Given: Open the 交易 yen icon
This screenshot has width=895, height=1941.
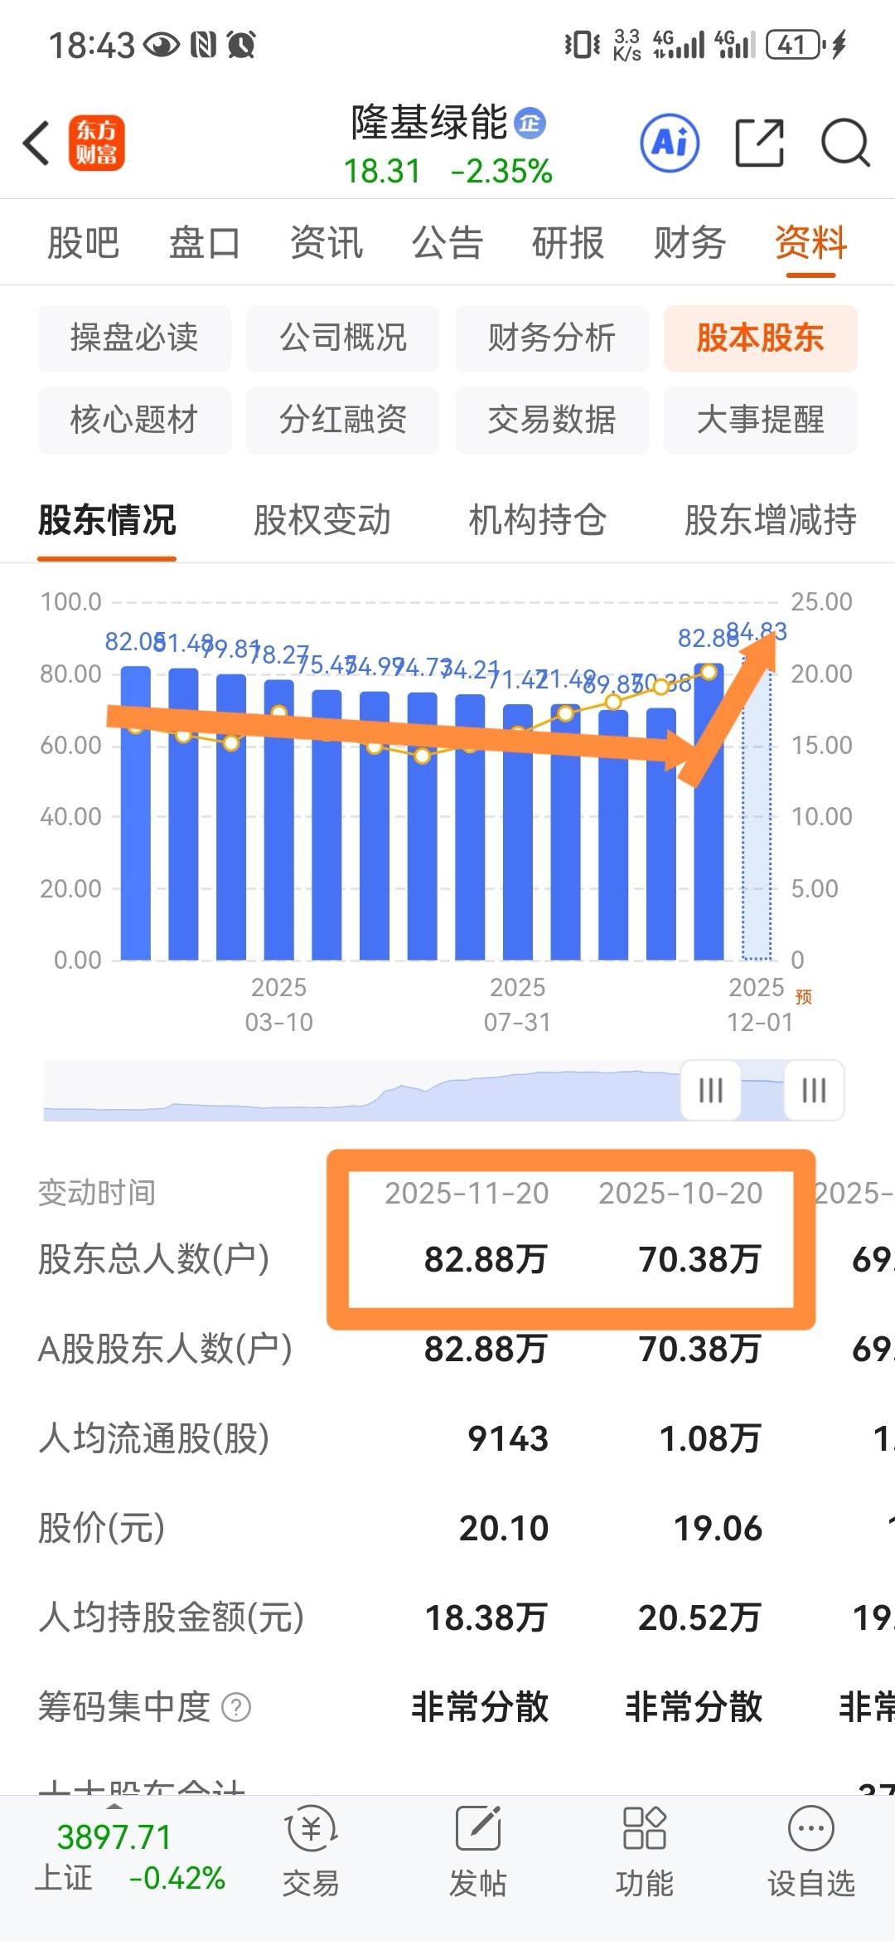Looking at the screenshot, I should point(311,1829).
